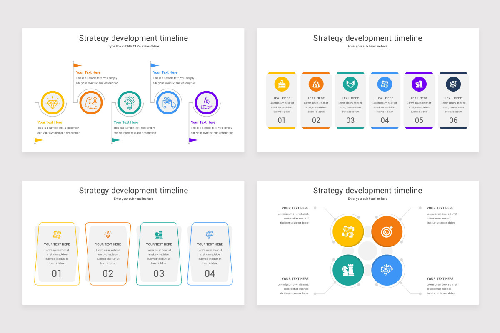The height and width of the screenshot is (333, 500).
Task: Select the rocket icon above card 02
Action: click(x=108, y=234)
